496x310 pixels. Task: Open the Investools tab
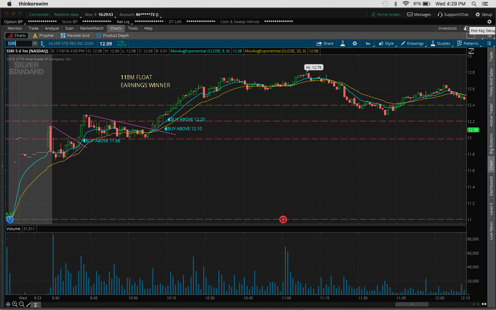(x=447, y=28)
